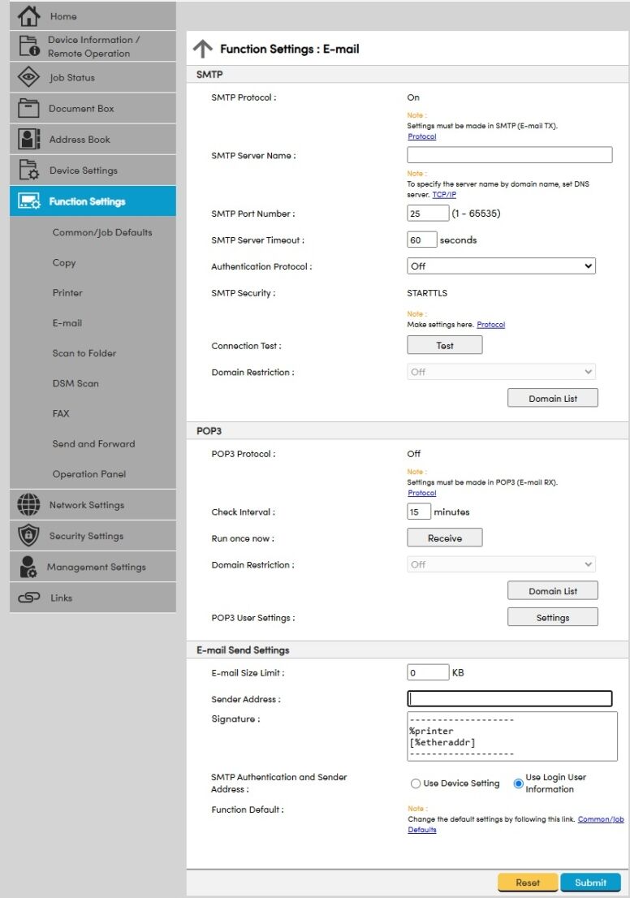
Task: Click the Job Status eye icon
Action: tap(28, 77)
